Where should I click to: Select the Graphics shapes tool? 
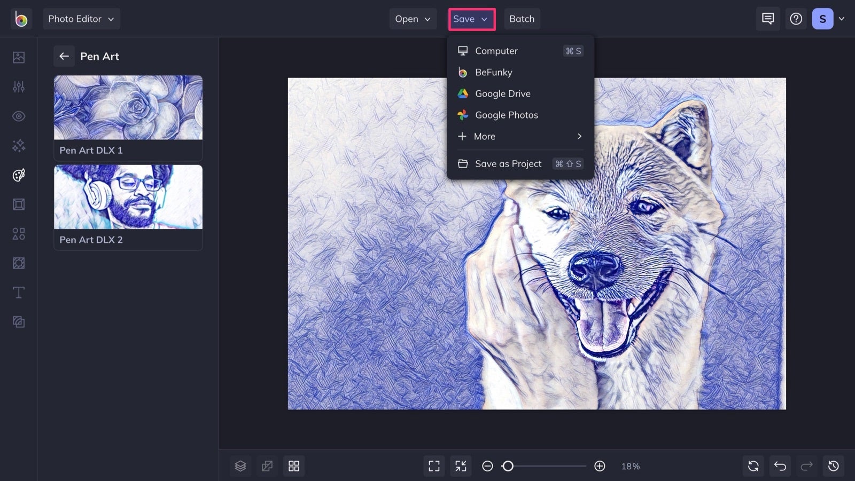(x=18, y=233)
